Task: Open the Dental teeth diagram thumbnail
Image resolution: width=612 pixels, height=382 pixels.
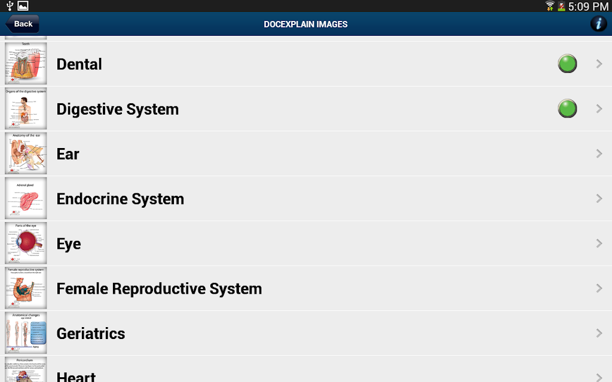Action: click(x=26, y=63)
